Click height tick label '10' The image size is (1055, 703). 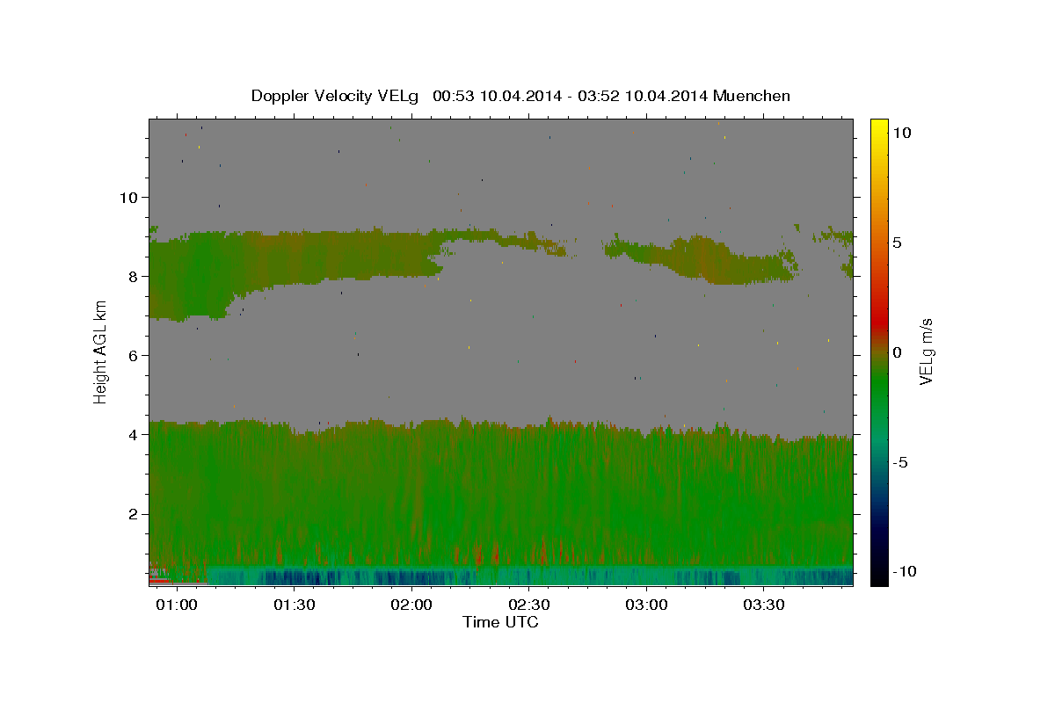tap(128, 198)
